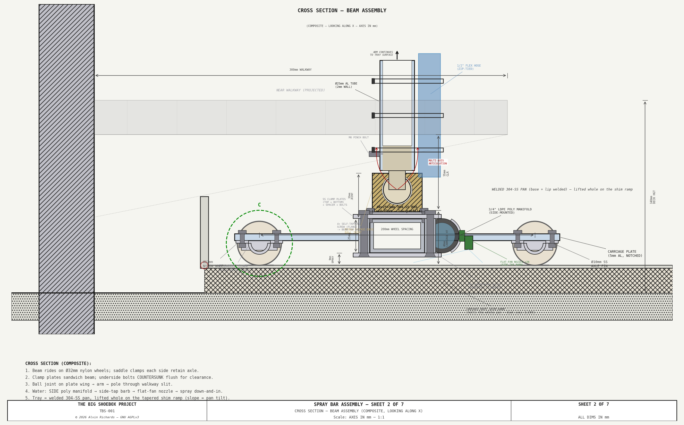Click the 'TBS-001' drawing number
684x425 pixels.
[x=107, y=411]
